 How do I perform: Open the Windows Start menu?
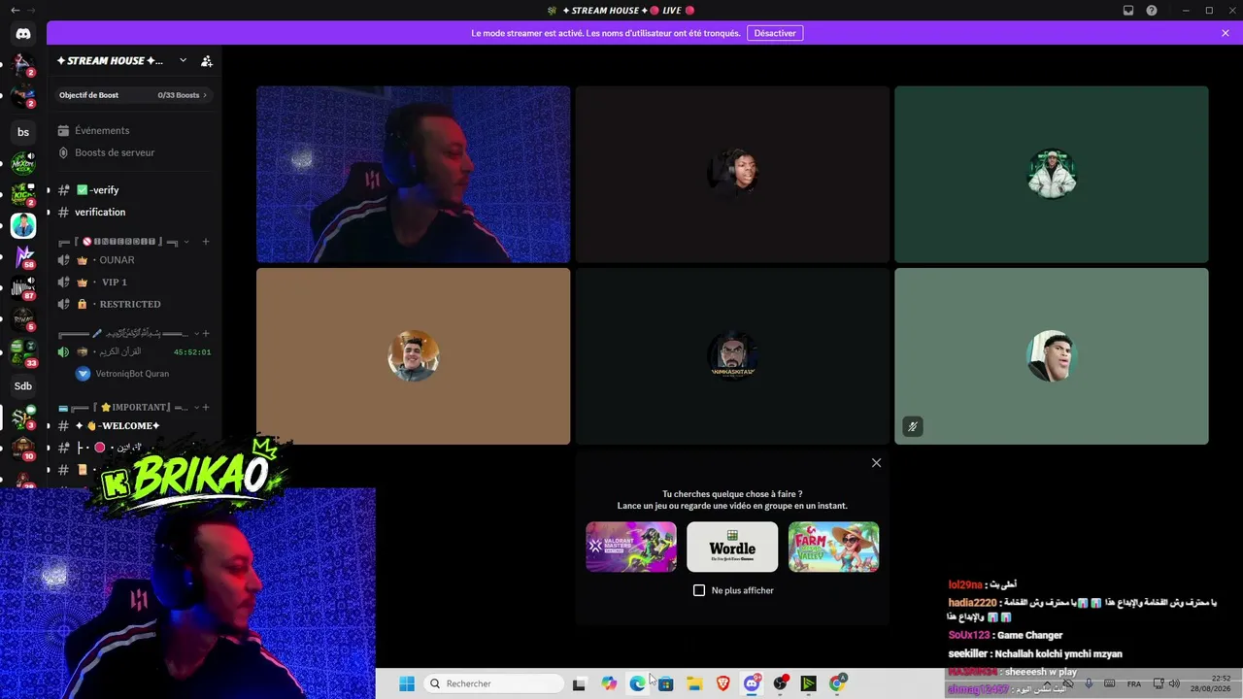407,683
